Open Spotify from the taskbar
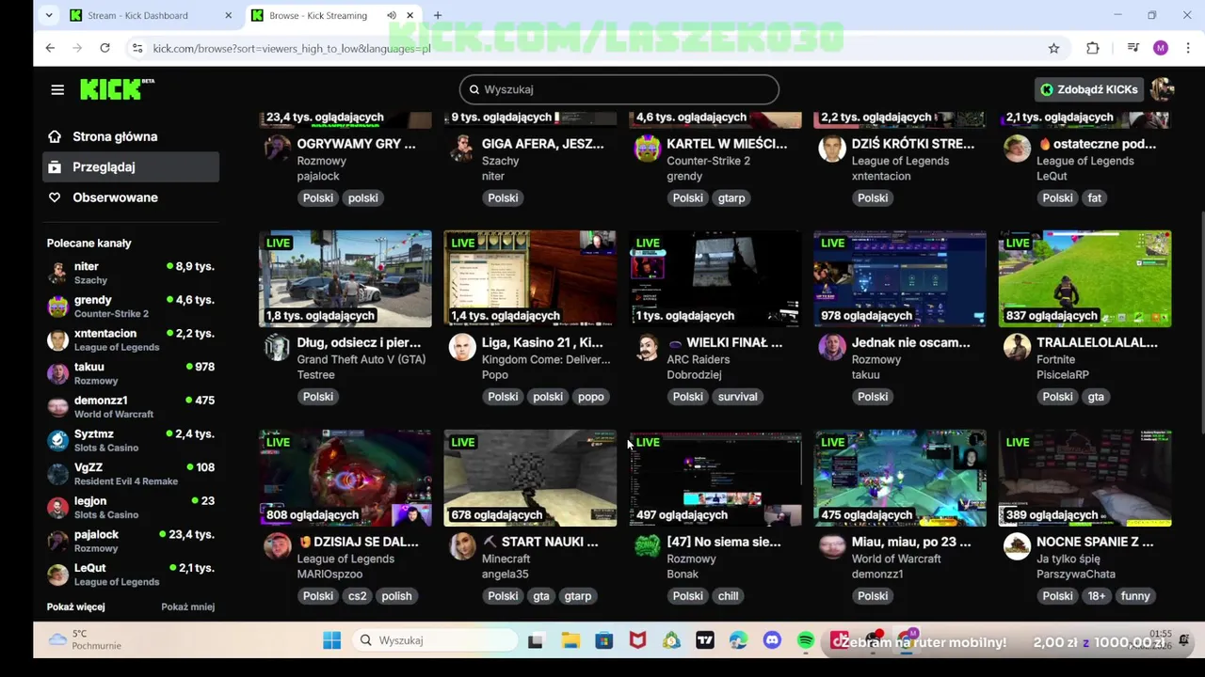Image resolution: width=1205 pixels, height=677 pixels. pos(805,640)
